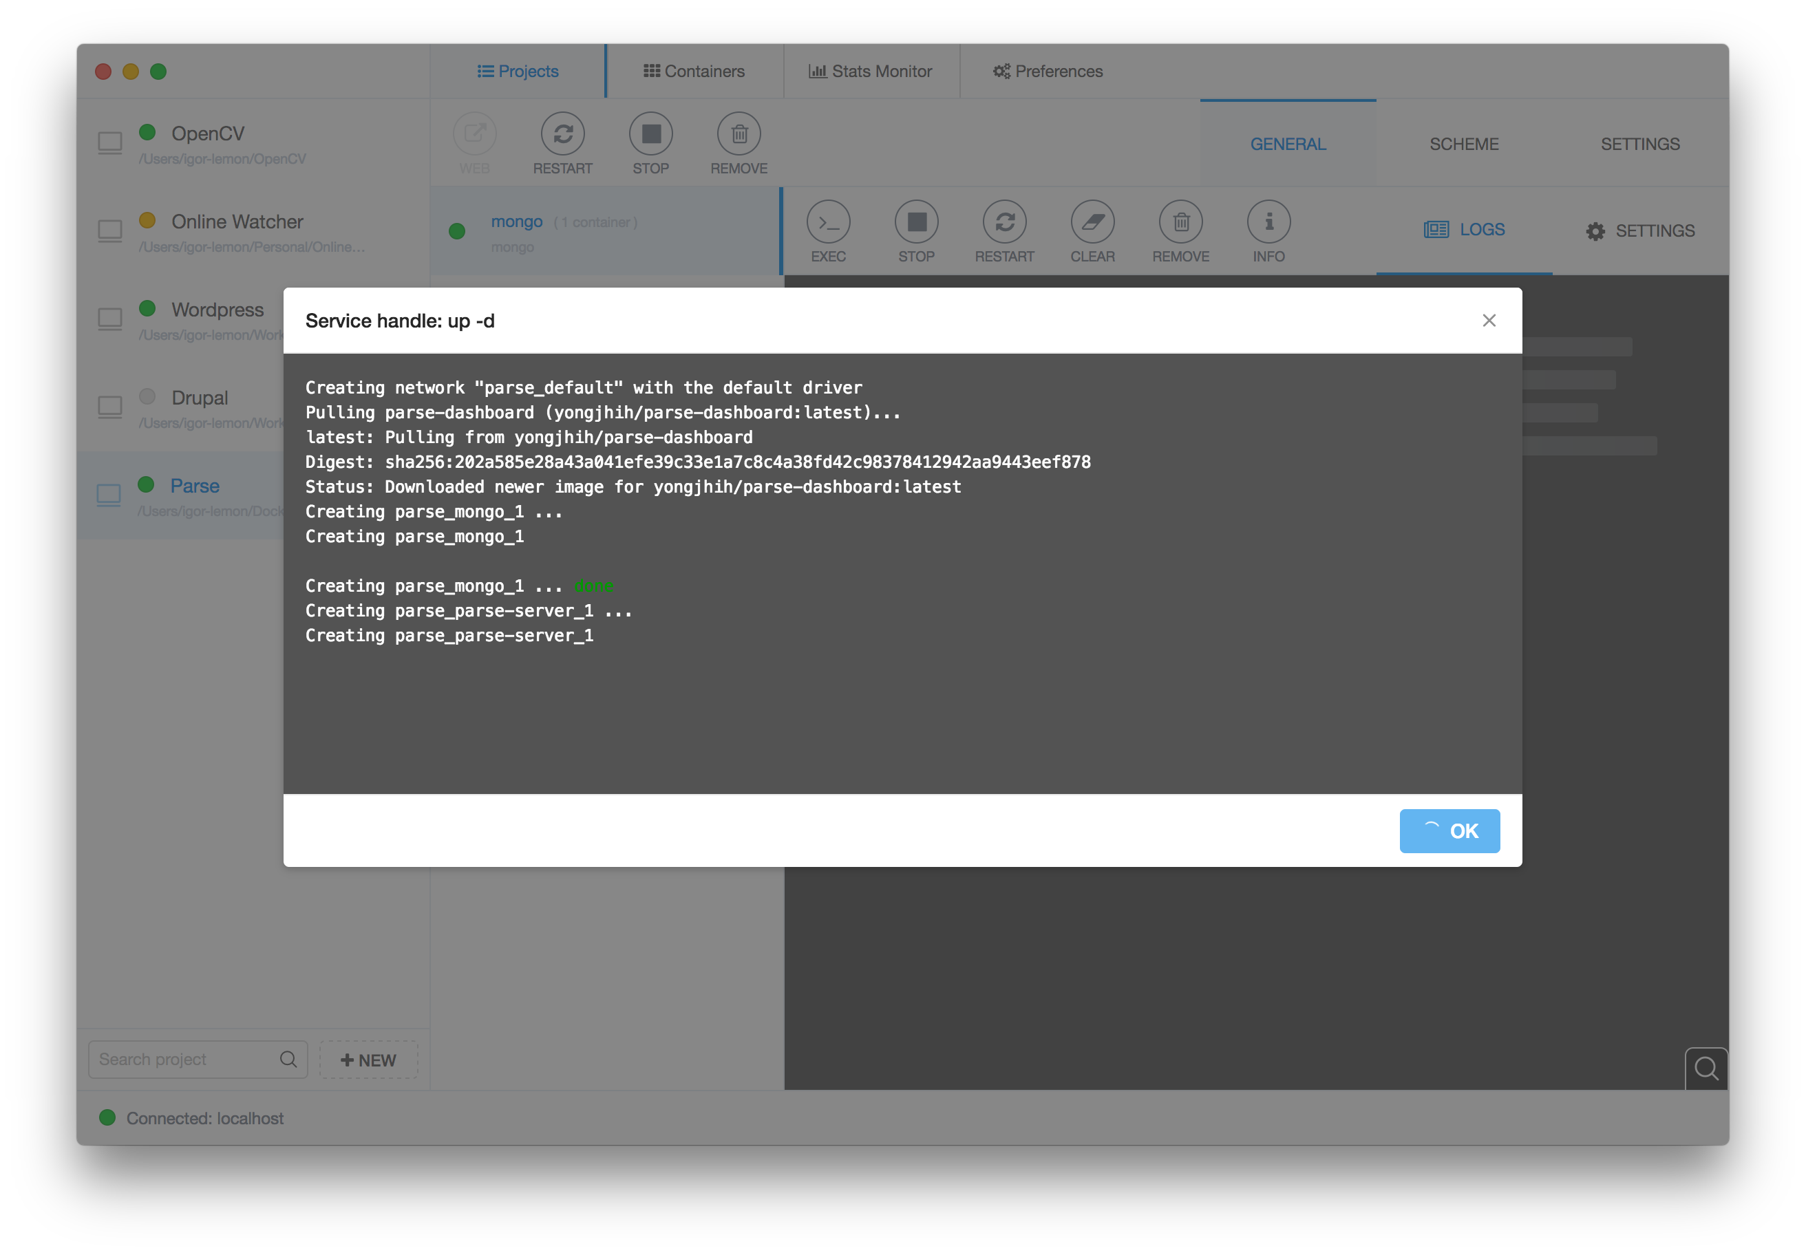Select the GENERAL tab

coord(1288,144)
